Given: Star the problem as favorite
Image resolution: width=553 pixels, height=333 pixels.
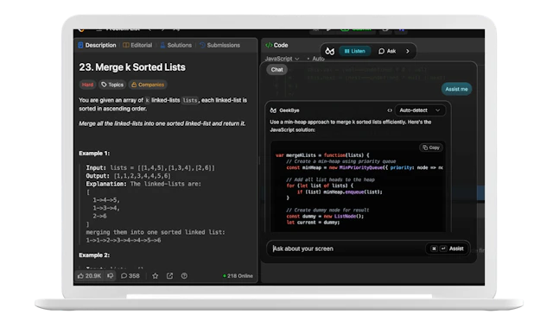Looking at the screenshot, I should coord(155,275).
